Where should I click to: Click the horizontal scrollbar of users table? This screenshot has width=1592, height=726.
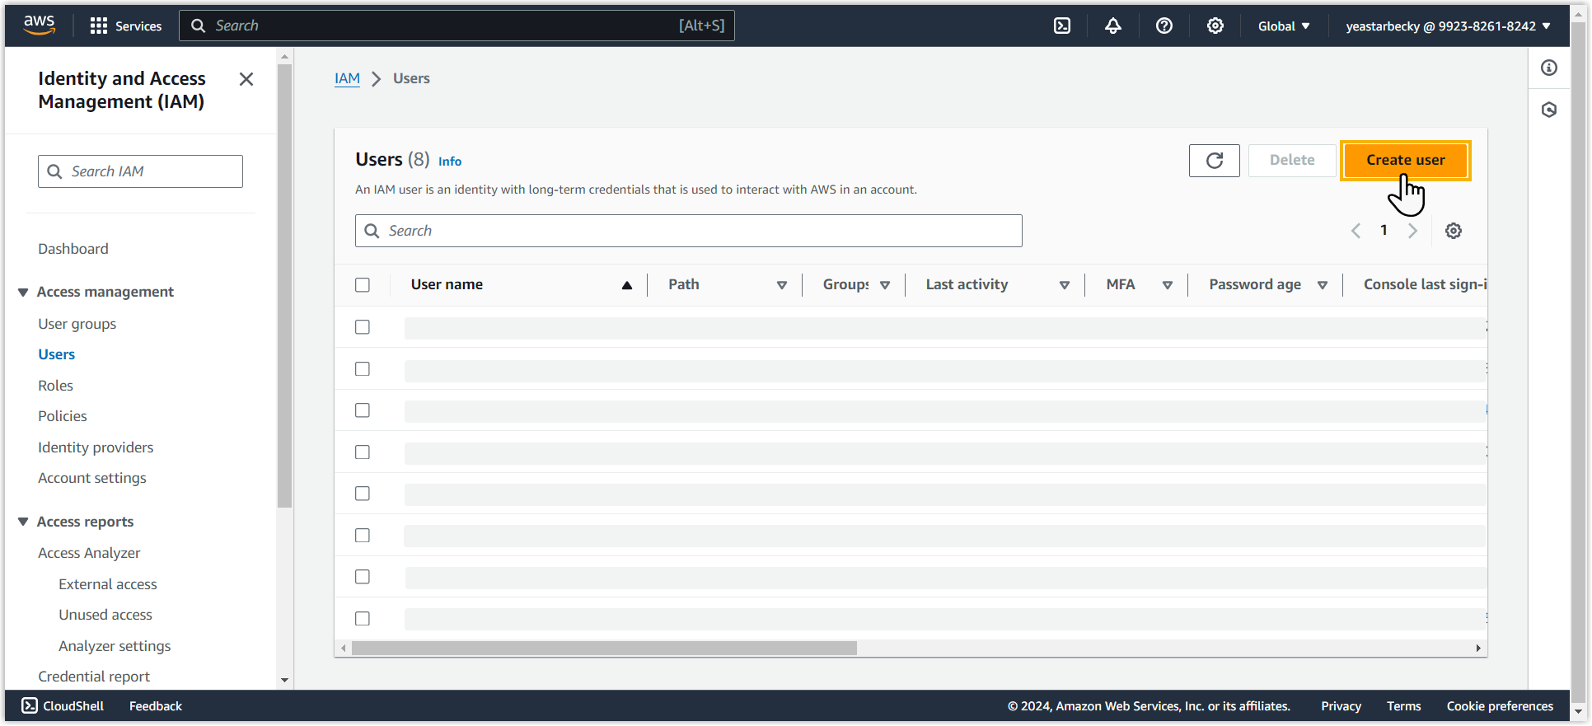(604, 649)
